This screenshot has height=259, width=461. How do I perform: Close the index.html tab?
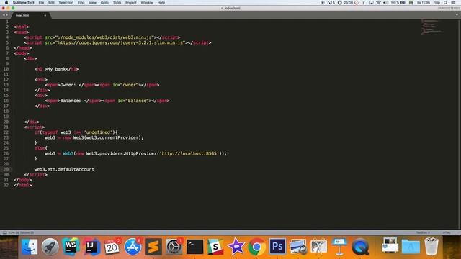pyautogui.click(x=45, y=15)
